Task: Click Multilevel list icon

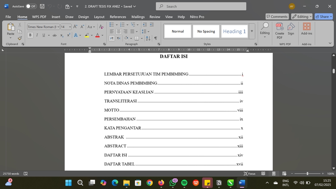Action: [x=133, y=24]
